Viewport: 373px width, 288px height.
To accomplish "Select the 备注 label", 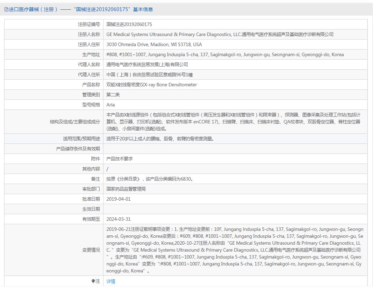I will tap(95, 179).
